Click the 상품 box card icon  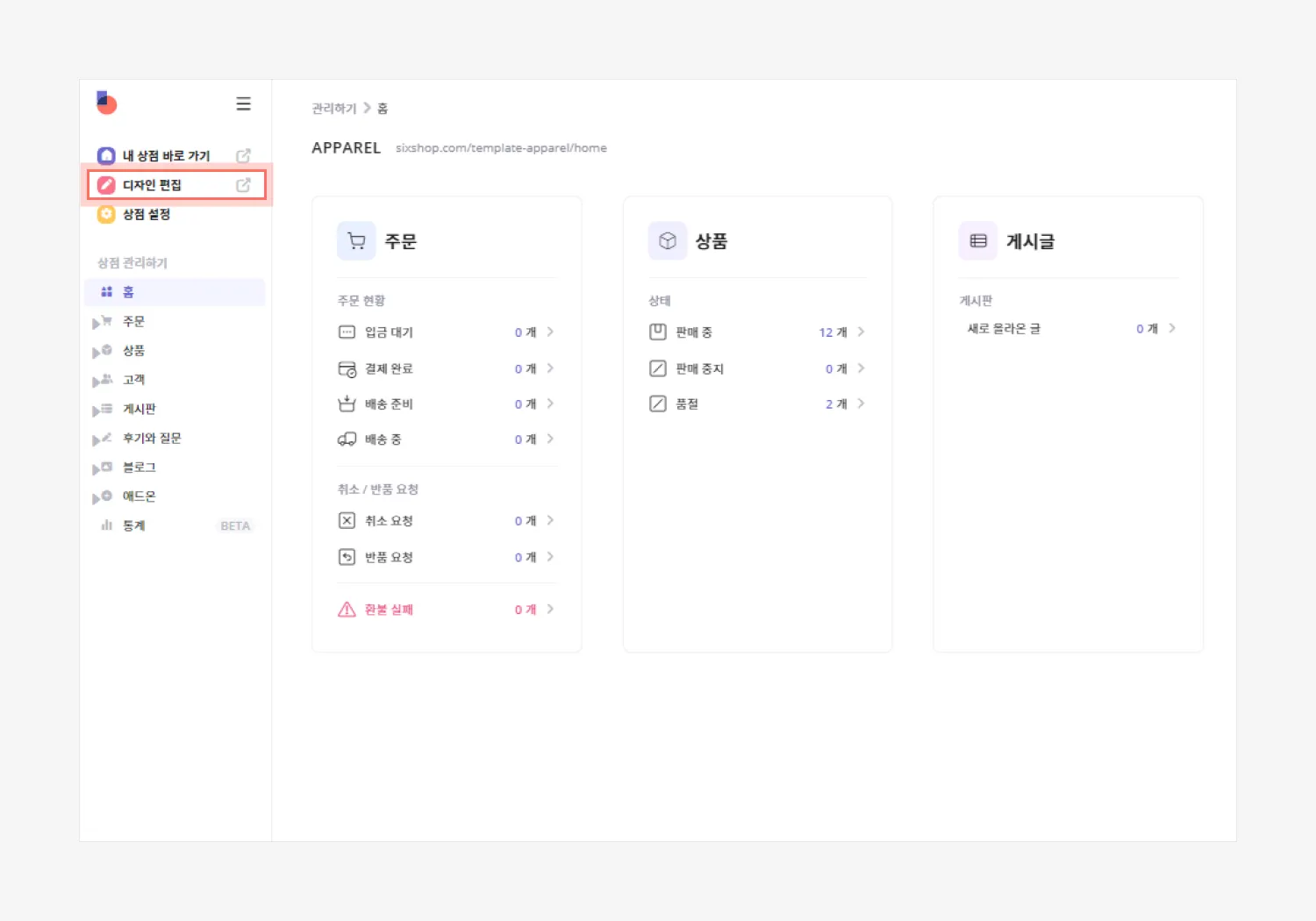click(x=667, y=241)
